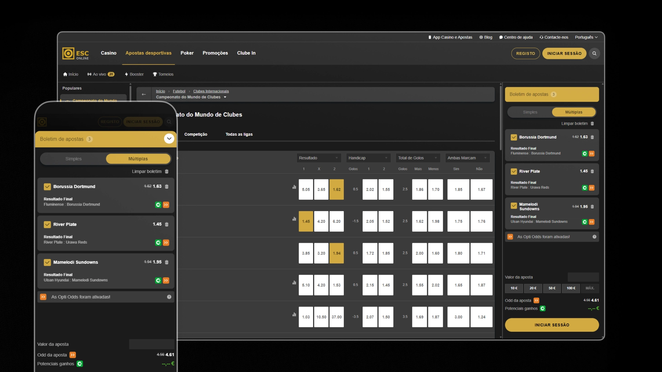662x372 pixels.
Task: Click the main content vertical scrollbar
Action: [501, 117]
